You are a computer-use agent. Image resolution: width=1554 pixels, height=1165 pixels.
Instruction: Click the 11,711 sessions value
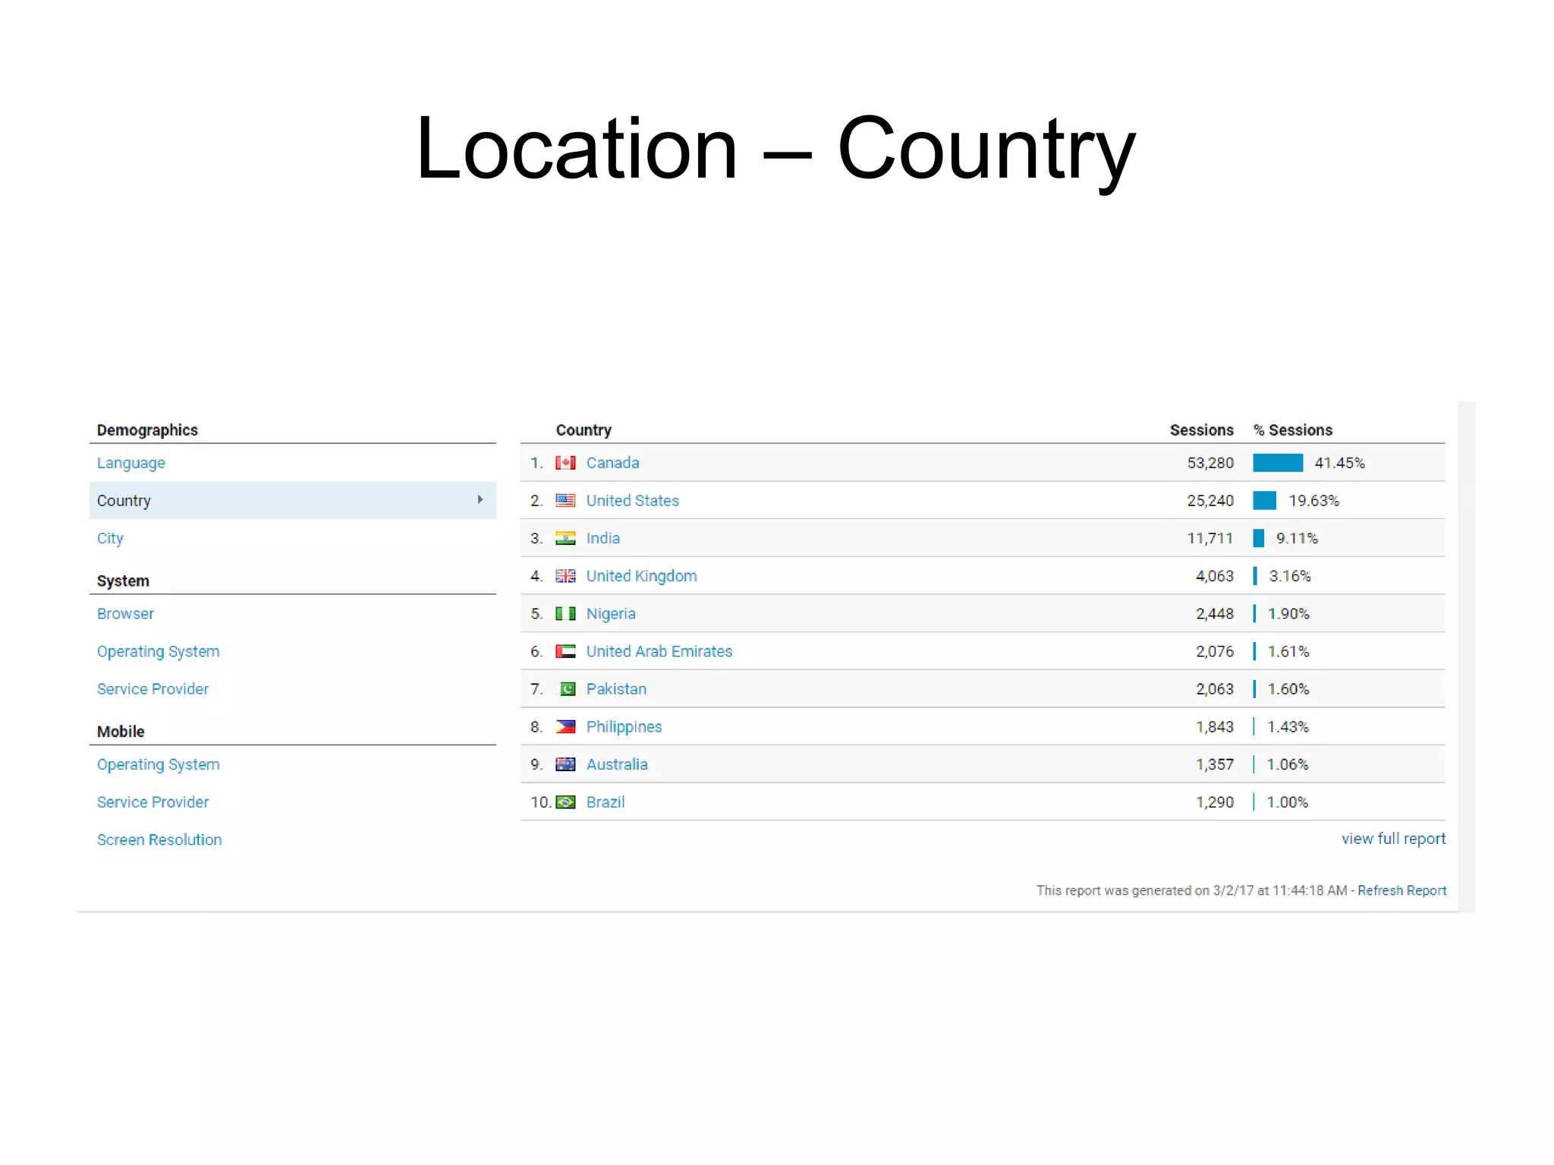1210,538
